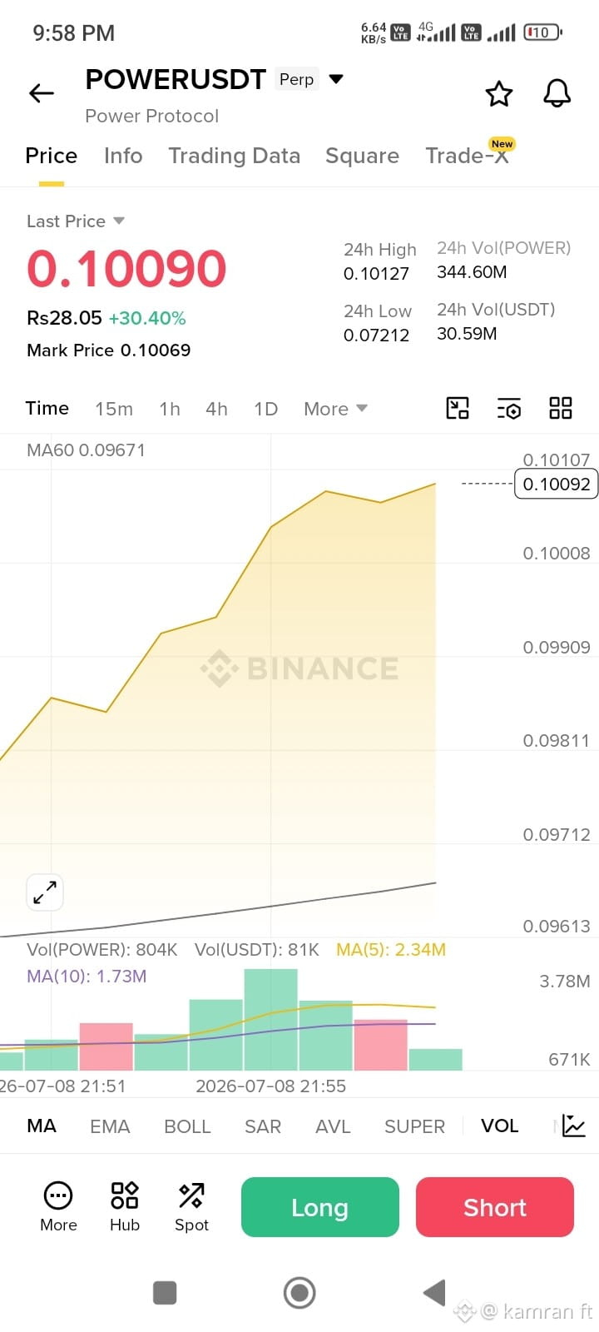Expand chart to fullscreen with arrows icon
The image size is (599, 1332).
coord(45,892)
